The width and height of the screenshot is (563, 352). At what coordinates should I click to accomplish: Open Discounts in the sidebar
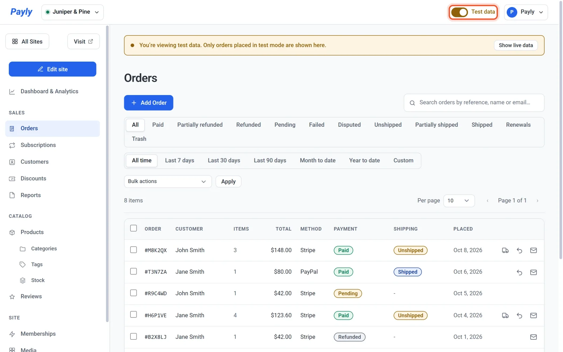point(52,178)
